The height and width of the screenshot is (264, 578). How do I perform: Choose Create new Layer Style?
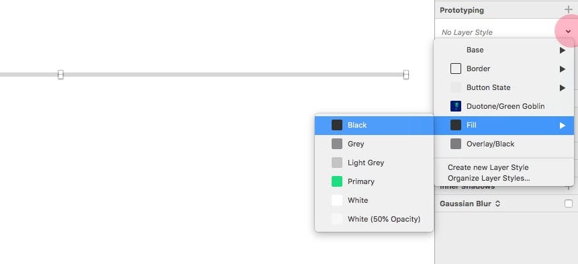pyautogui.click(x=488, y=167)
